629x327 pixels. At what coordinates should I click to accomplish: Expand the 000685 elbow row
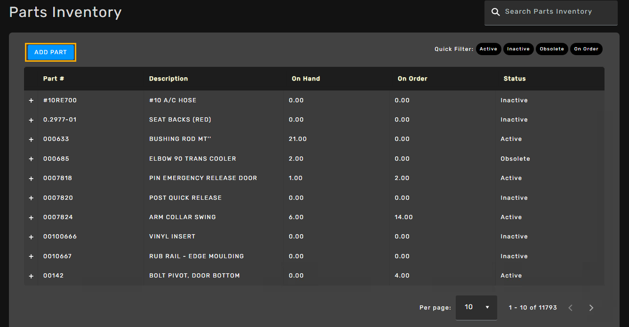coord(31,159)
